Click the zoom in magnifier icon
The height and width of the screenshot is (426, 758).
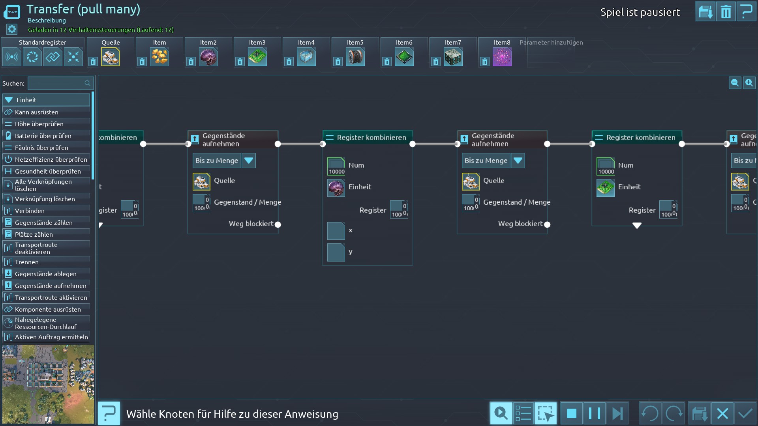[749, 83]
